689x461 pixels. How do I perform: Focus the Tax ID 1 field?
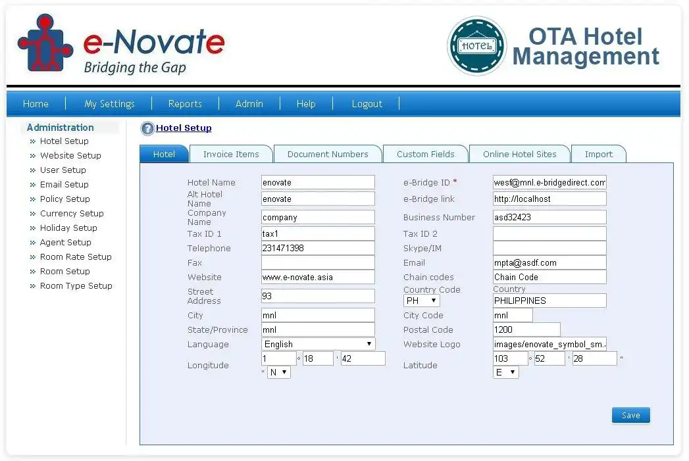[x=318, y=233]
